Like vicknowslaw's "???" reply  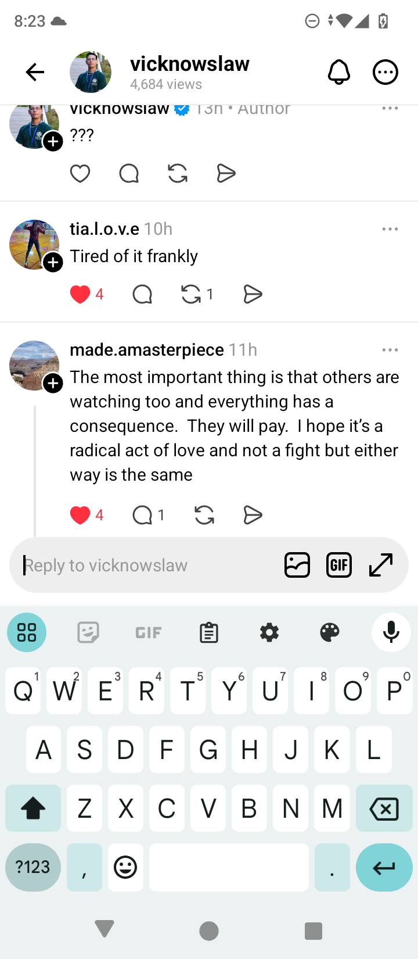point(80,173)
